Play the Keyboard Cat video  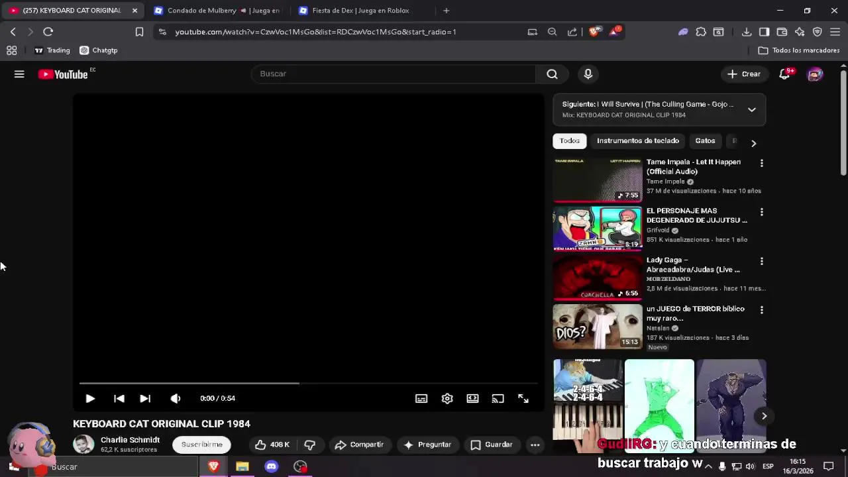click(90, 398)
